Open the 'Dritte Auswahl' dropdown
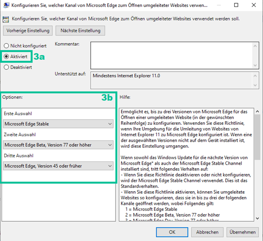 [58, 166]
